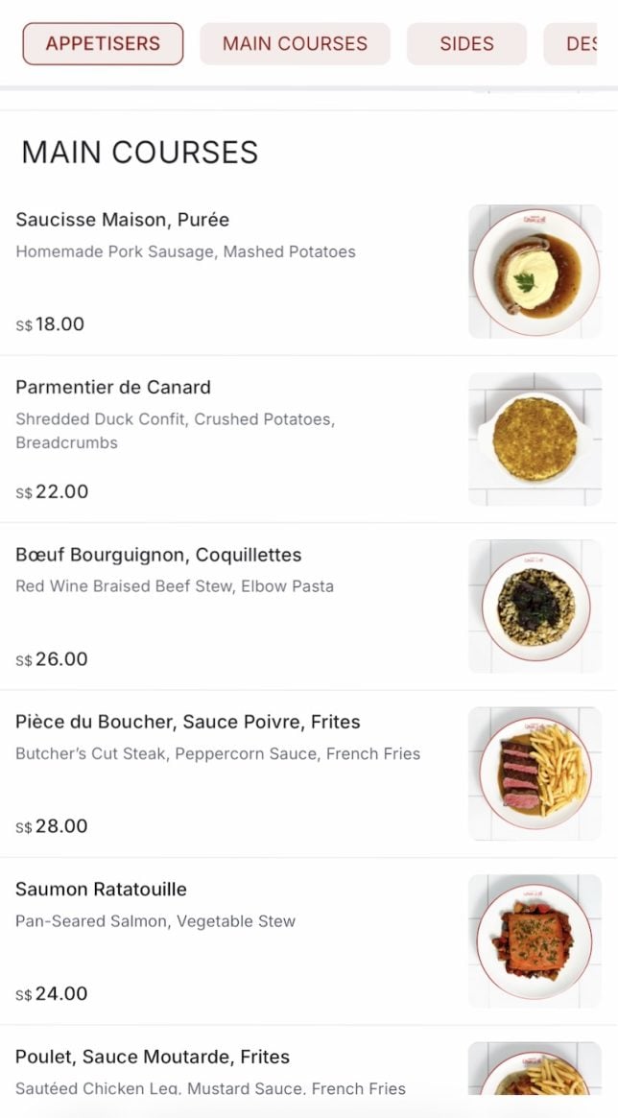Open the MAIN COURSES category tab
618x1118 pixels.
(x=295, y=43)
